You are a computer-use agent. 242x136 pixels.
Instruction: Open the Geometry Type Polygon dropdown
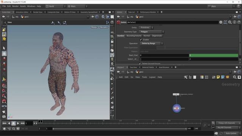coord(151,32)
